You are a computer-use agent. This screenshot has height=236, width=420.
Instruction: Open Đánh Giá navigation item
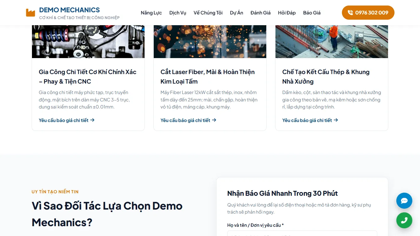[260, 13]
